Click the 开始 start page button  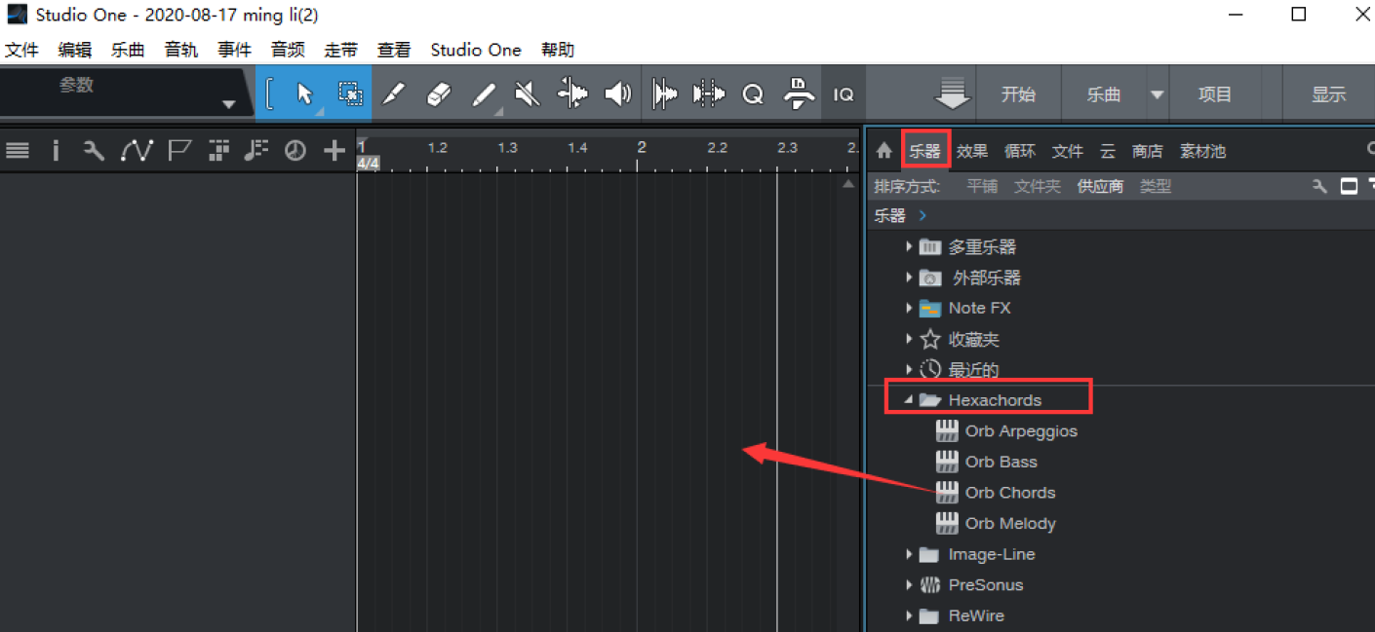1018,94
